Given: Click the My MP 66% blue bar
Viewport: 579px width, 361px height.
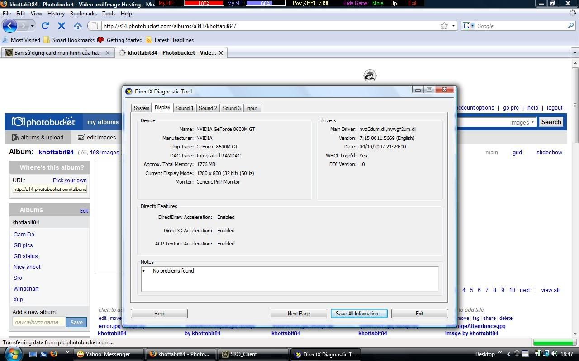Looking at the screenshot, I should [x=266, y=3].
